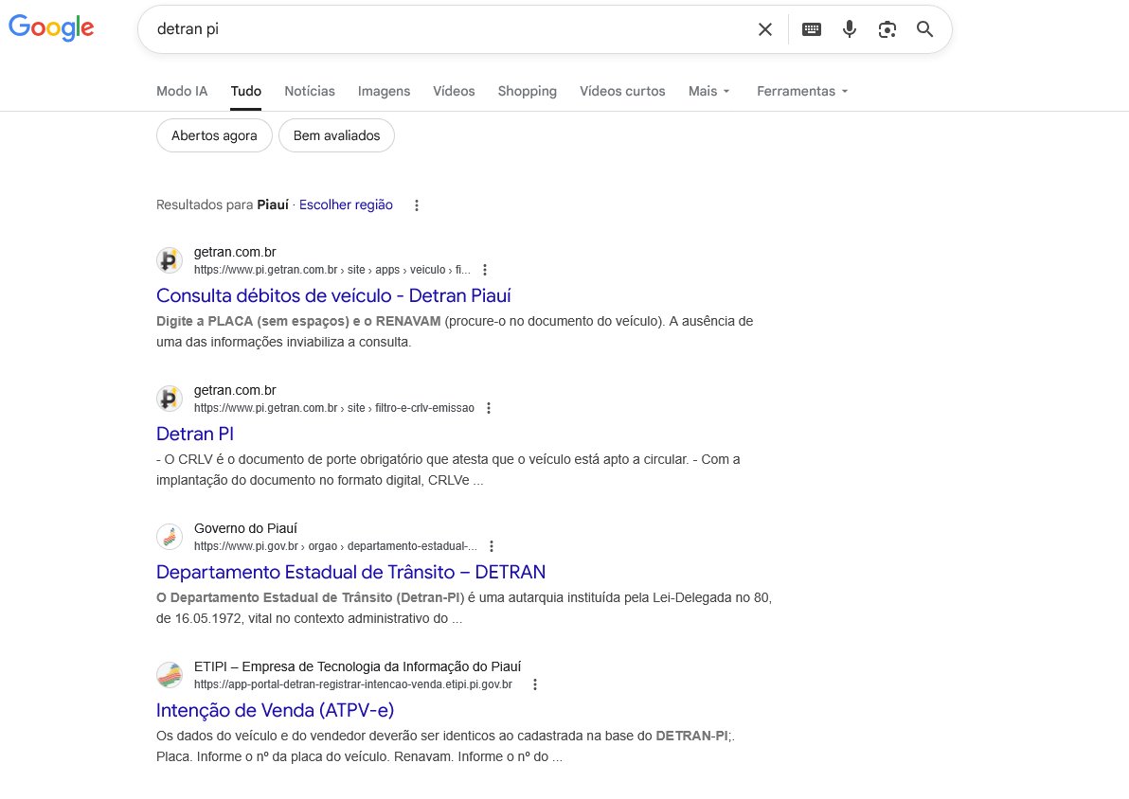1129x799 pixels.
Task: Enable the Bem avaliados filter
Action: 336,135
